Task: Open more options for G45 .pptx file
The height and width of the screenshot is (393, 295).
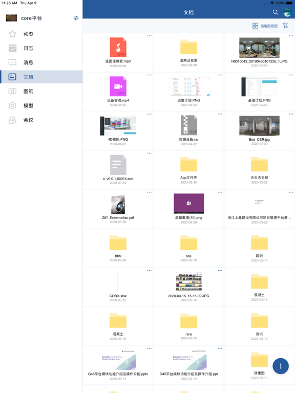Action: click(x=149, y=348)
